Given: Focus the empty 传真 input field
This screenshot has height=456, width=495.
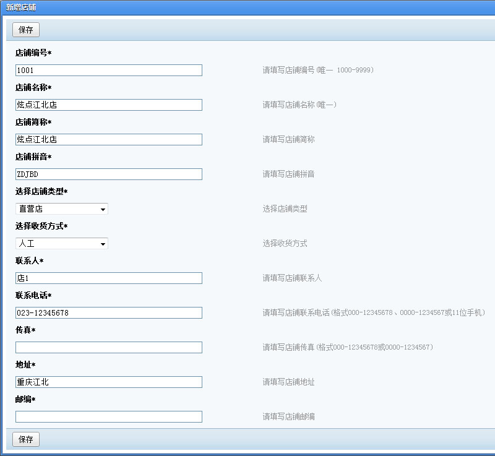Looking at the screenshot, I should (x=109, y=348).
